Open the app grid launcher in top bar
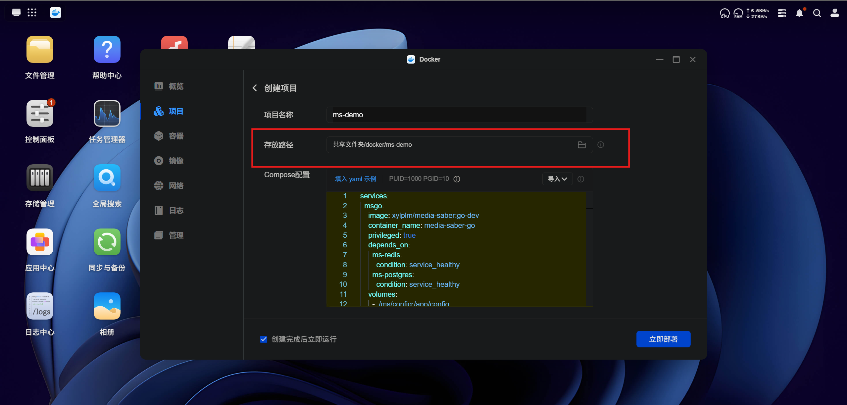The image size is (847, 405). 32,13
